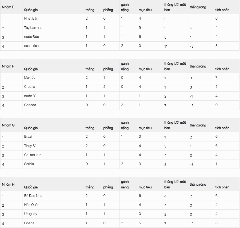Select the Ca-mơ-run country cell
The height and width of the screenshot is (228, 240).
tap(33, 155)
